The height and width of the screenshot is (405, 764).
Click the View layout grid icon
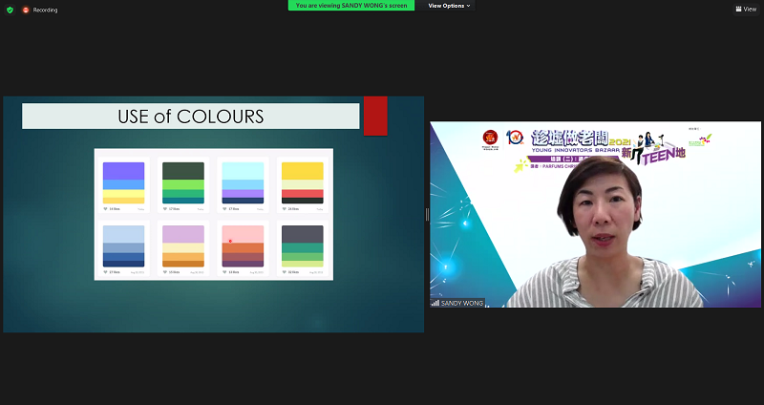pyautogui.click(x=738, y=9)
